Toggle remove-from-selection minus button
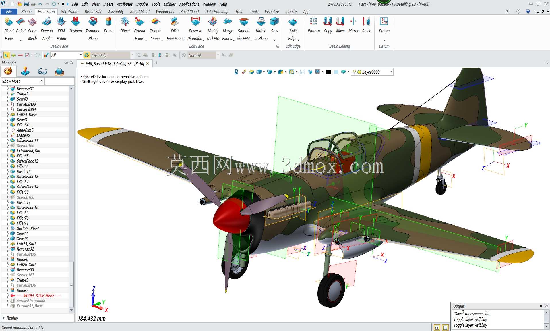Viewport: 550px width, 331px height. (20, 55)
